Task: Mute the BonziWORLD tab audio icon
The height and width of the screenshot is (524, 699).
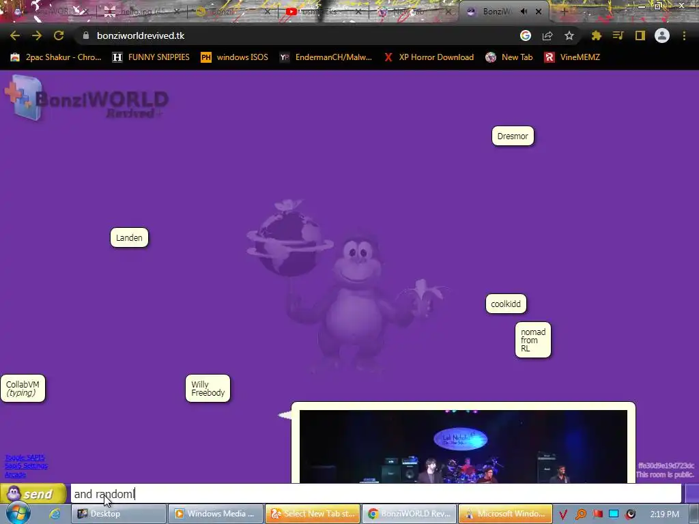Action: click(x=524, y=12)
